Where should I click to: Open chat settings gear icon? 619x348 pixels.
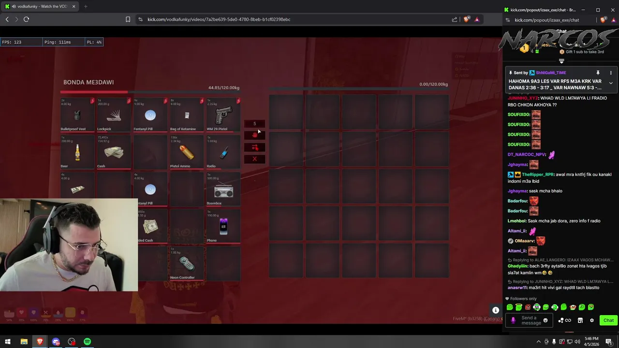(x=591, y=320)
